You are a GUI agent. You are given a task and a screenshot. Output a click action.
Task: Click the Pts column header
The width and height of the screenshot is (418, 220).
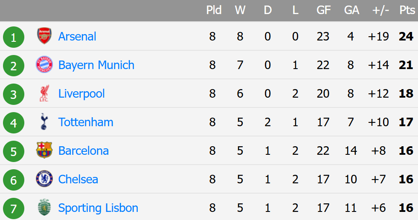tap(407, 10)
